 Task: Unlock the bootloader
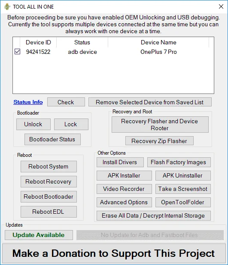33,124
